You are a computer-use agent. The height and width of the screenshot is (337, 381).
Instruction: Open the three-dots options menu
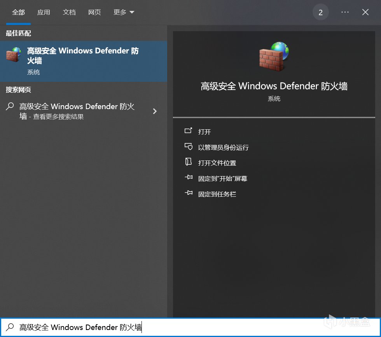(345, 12)
